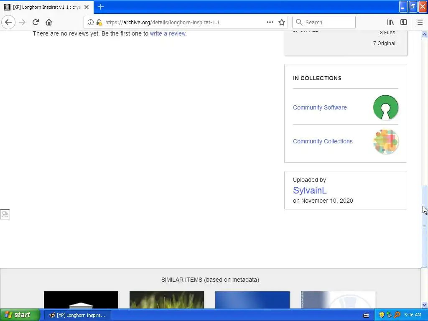Click the November 10, 2020 upload date
Viewport: 428px width, 321px height.
(327, 201)
